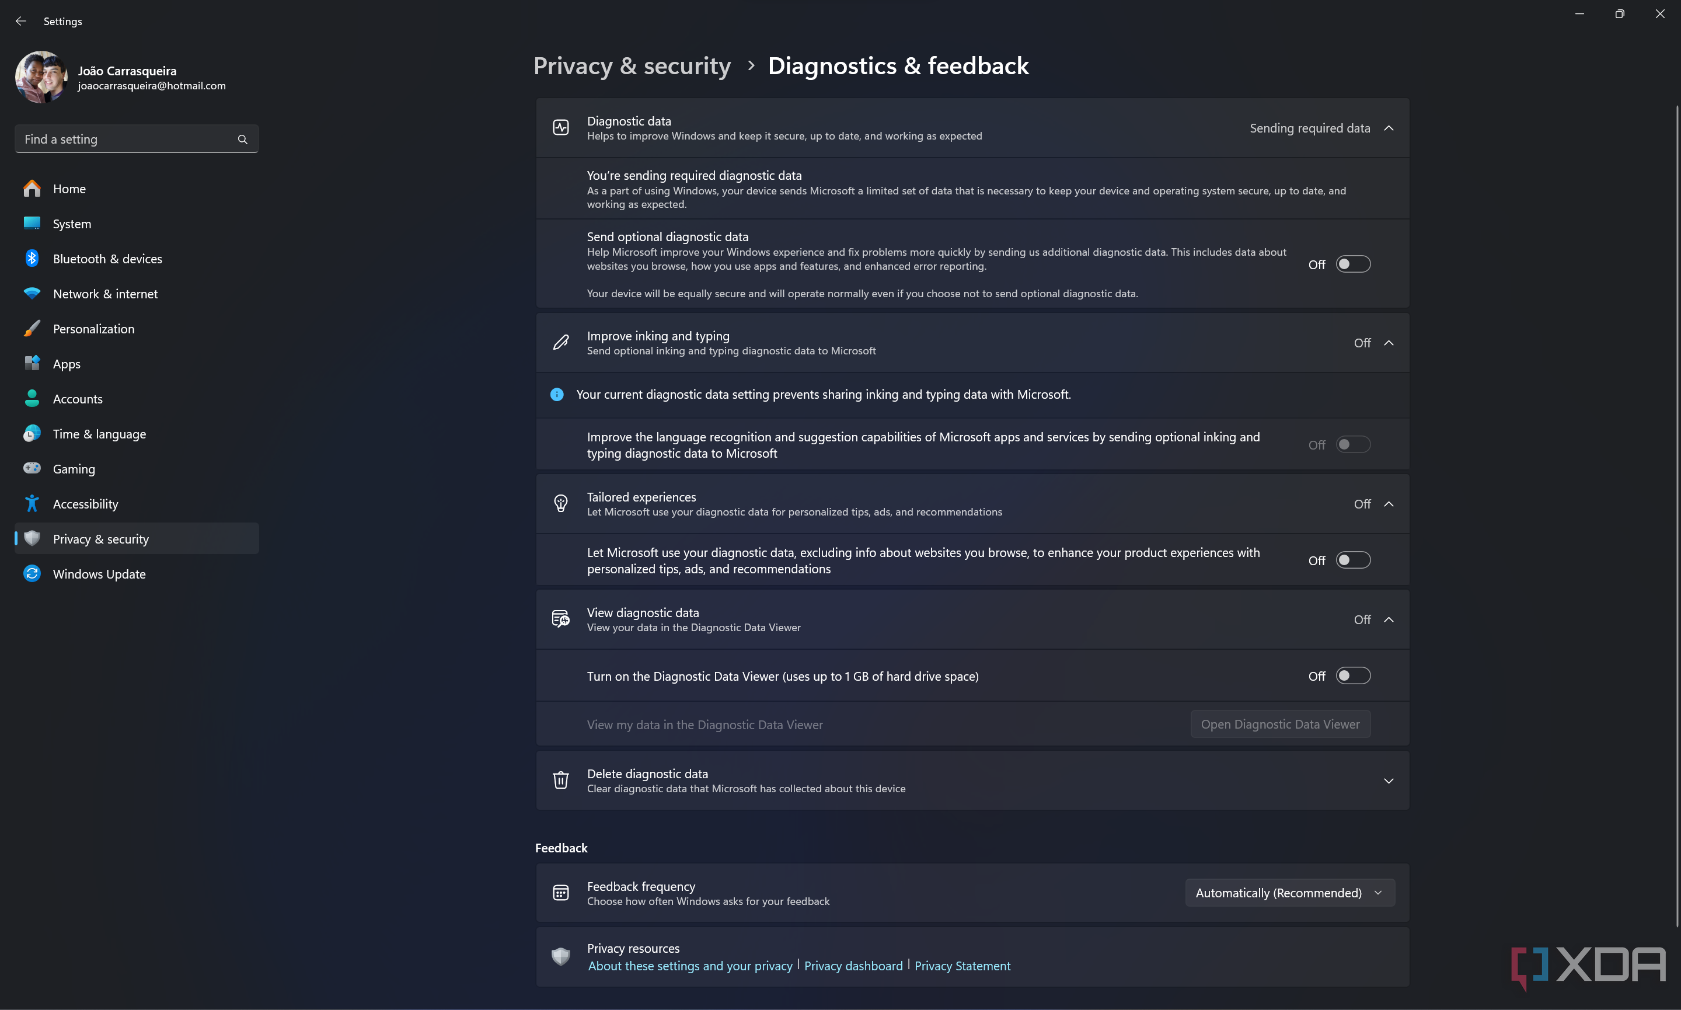Click Sending required data status text
The image size is (1681, 1010).
1310,128
